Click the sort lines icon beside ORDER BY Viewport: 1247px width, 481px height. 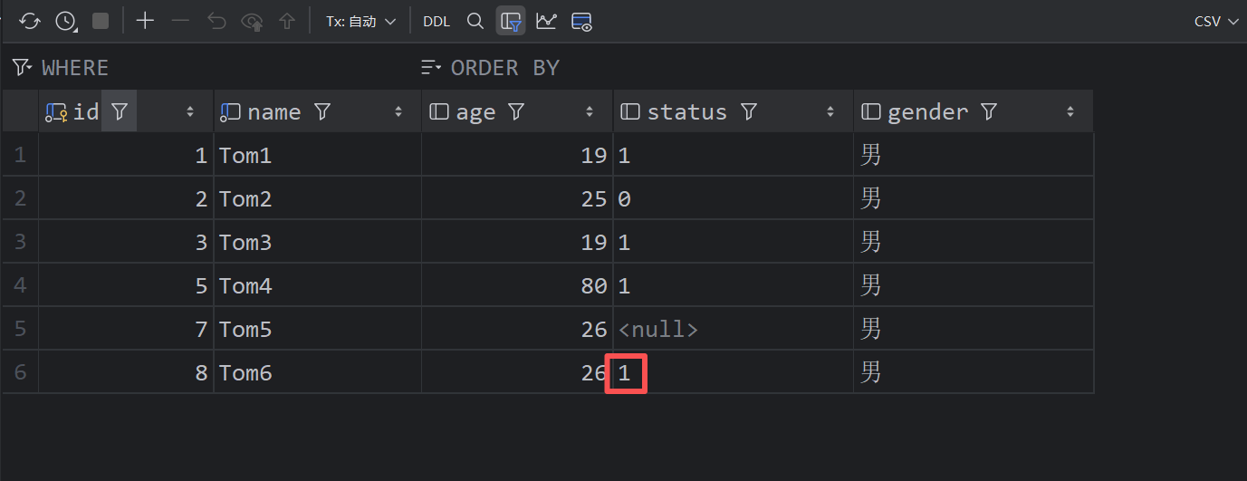431,67
